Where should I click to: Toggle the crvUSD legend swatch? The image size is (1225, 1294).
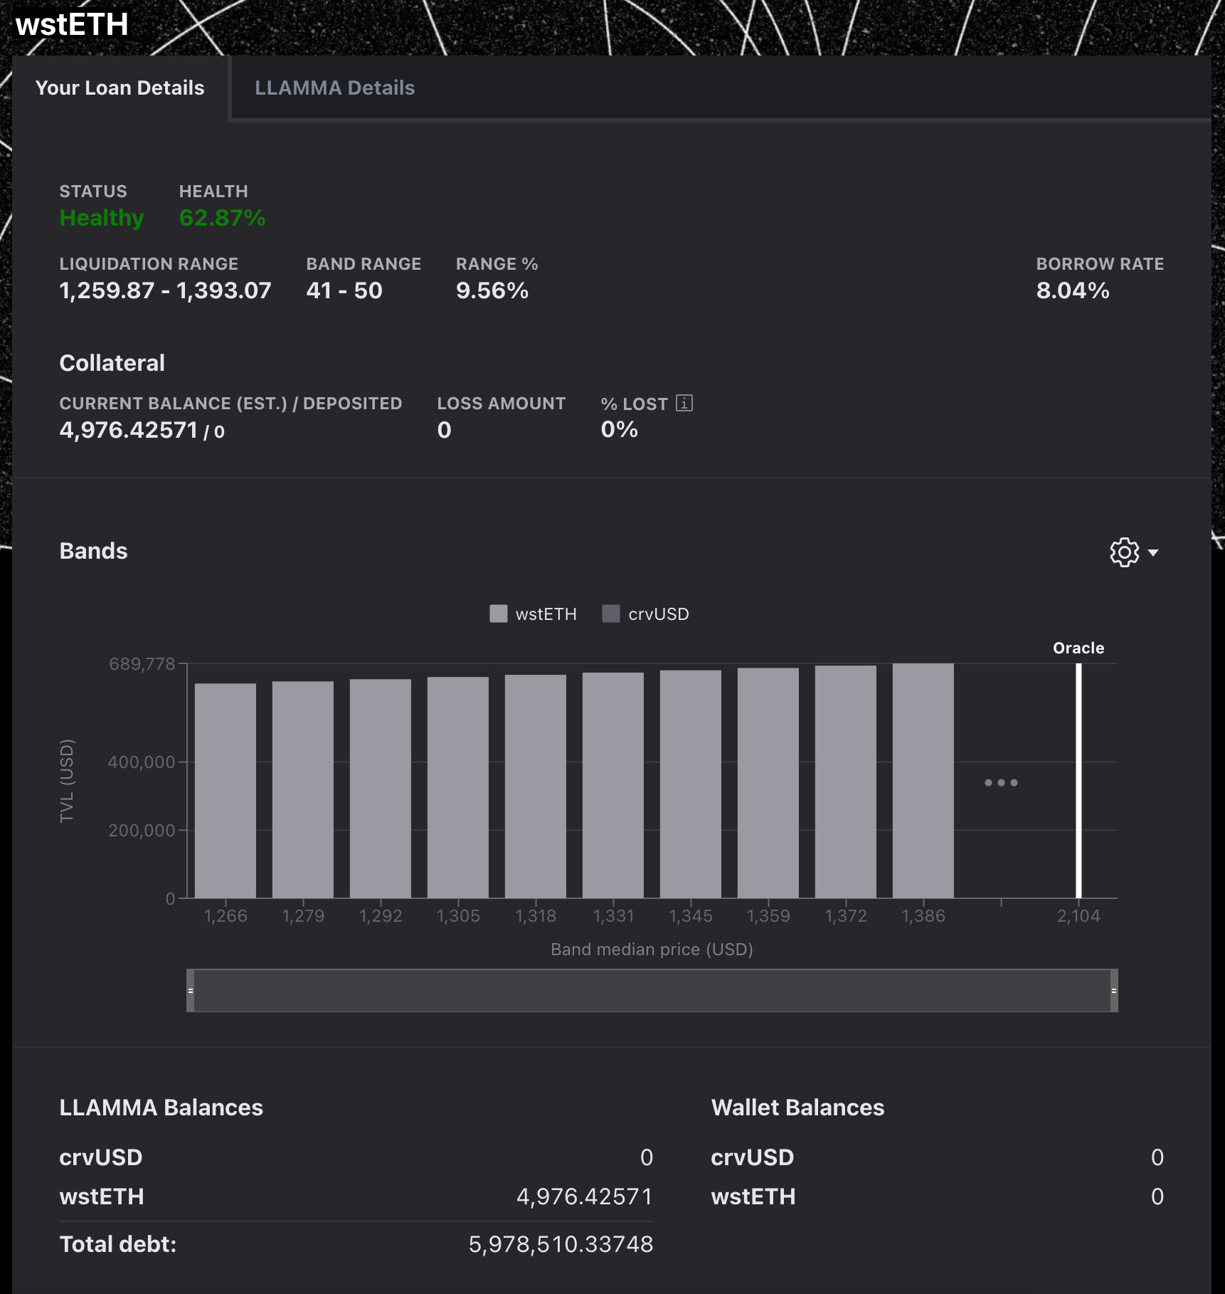point(610,614)
